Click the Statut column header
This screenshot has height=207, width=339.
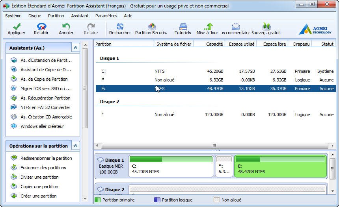pos(324,44)
